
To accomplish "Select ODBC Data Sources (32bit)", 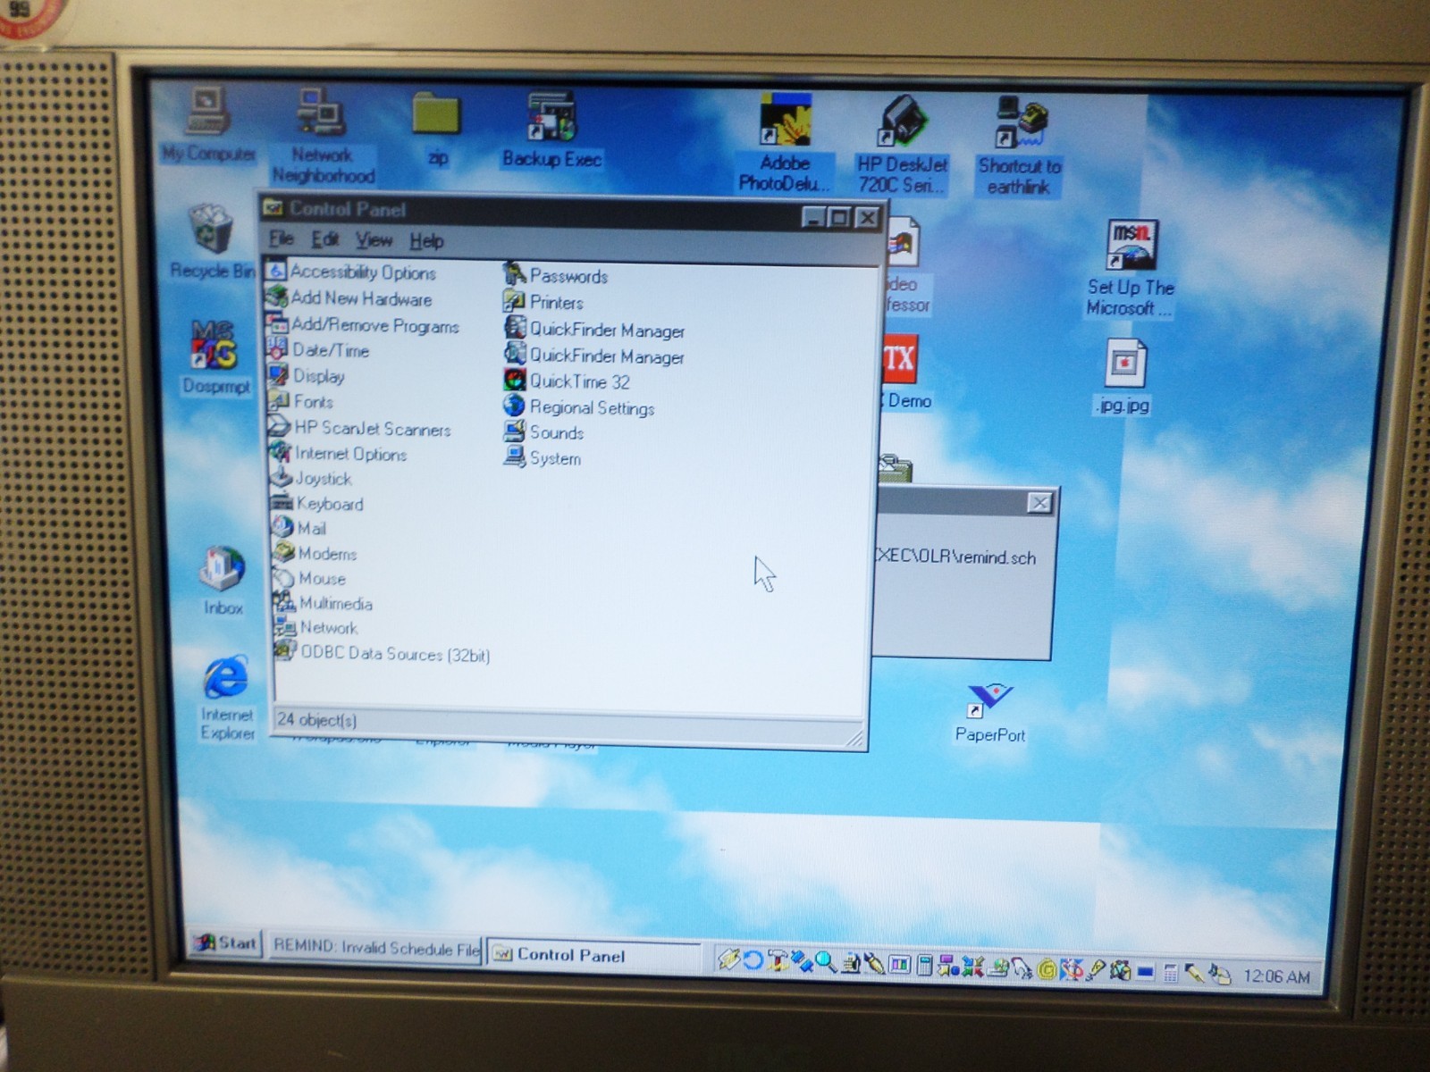I will pyautogui.click(x=383, y=653).
